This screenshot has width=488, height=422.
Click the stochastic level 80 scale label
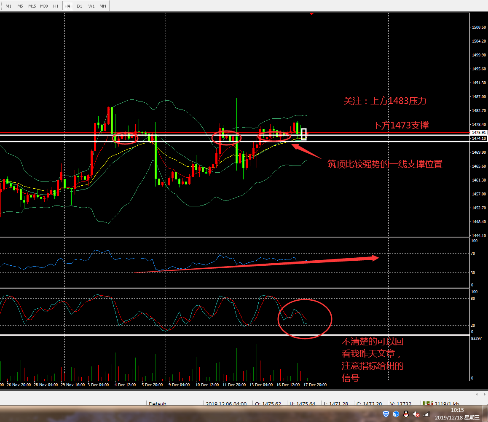(x=473, y=299)
